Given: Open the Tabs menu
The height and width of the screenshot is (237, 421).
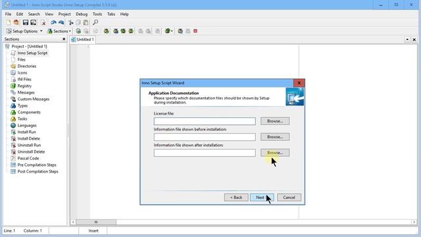Looking at the screenshot, I should pyautogui.click(x=111, y=14).
